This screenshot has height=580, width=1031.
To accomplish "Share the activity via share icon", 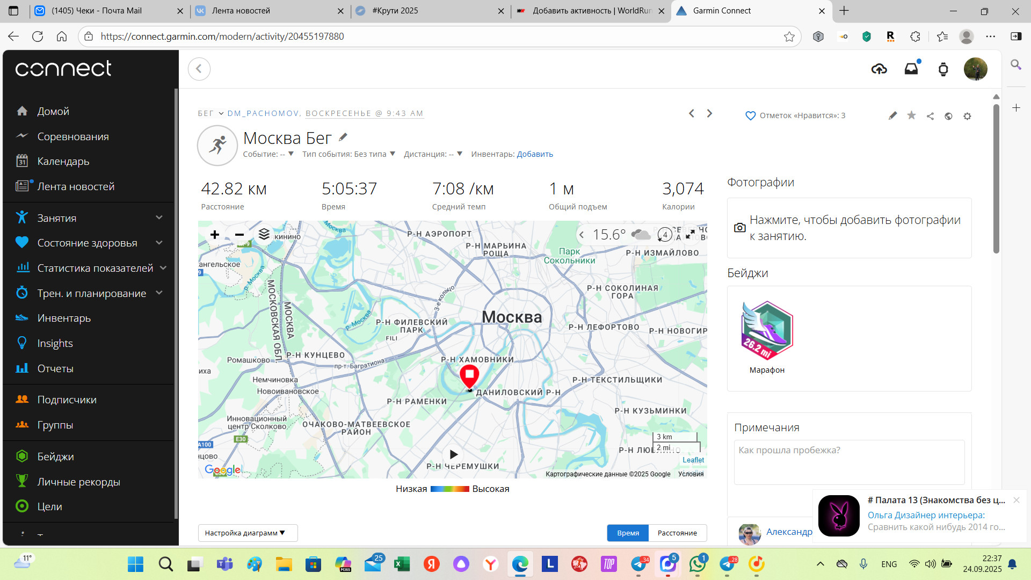I will pyautogui.click(x=930, y=116).
